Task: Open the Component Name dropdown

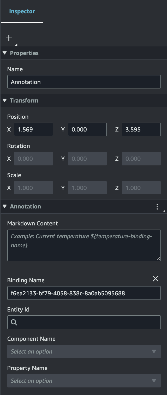Action: pos(84,351)
